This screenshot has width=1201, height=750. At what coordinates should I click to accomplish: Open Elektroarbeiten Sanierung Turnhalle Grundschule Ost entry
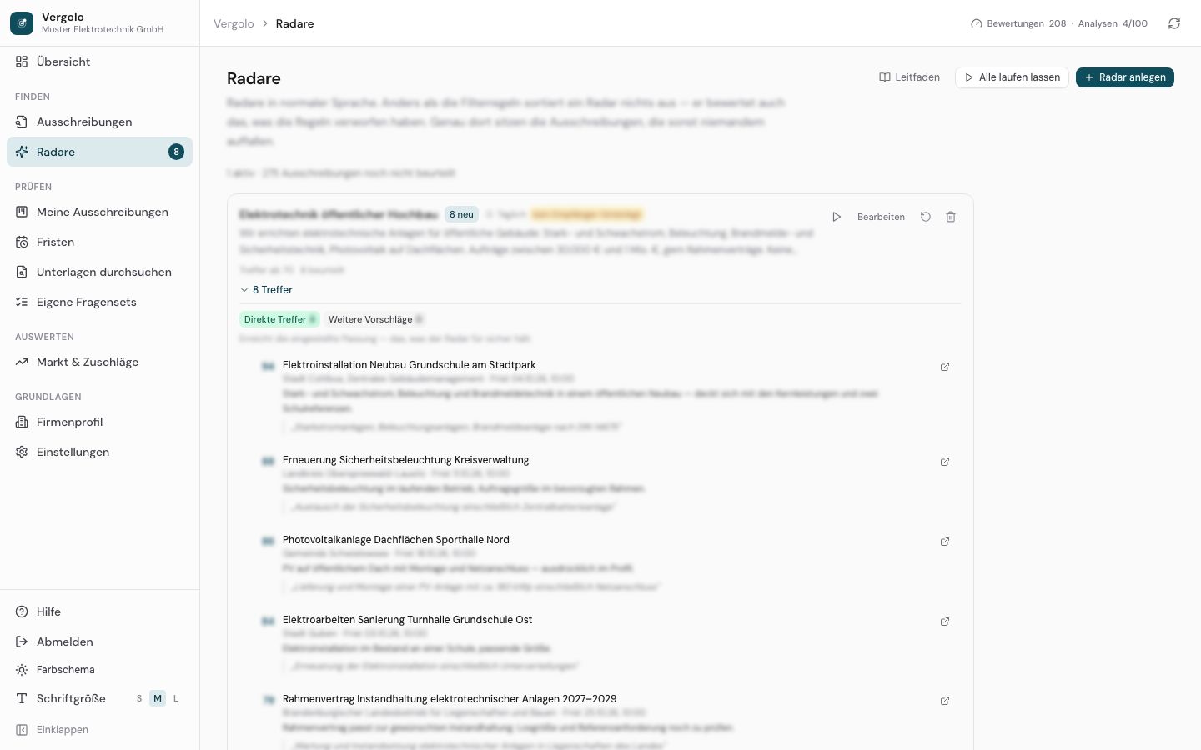pyautogui.click(x=407, y=620)
